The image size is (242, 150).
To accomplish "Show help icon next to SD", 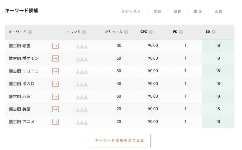I will pyautogui.click(x=214, y=32).
